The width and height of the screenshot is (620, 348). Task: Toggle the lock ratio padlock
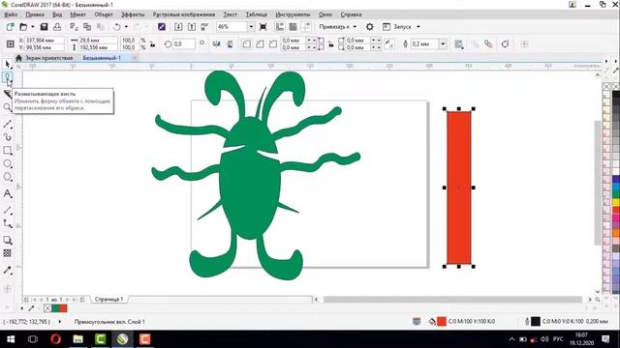[152, 43]
